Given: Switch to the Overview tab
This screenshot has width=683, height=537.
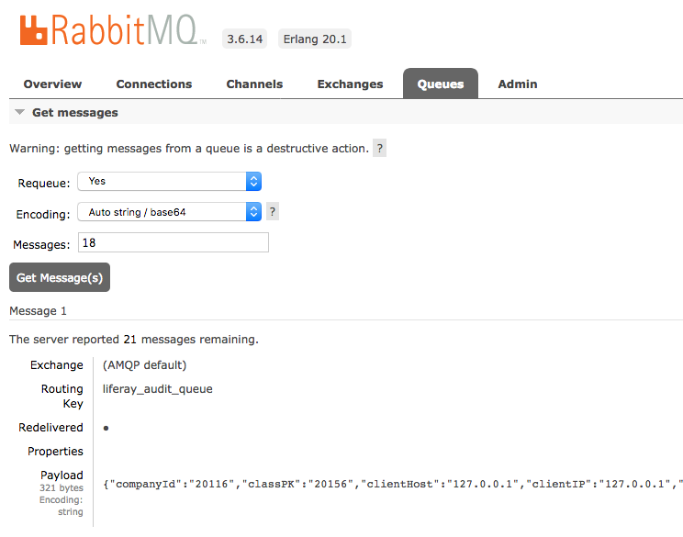Looking at the screenshot, I should (52, 84).
